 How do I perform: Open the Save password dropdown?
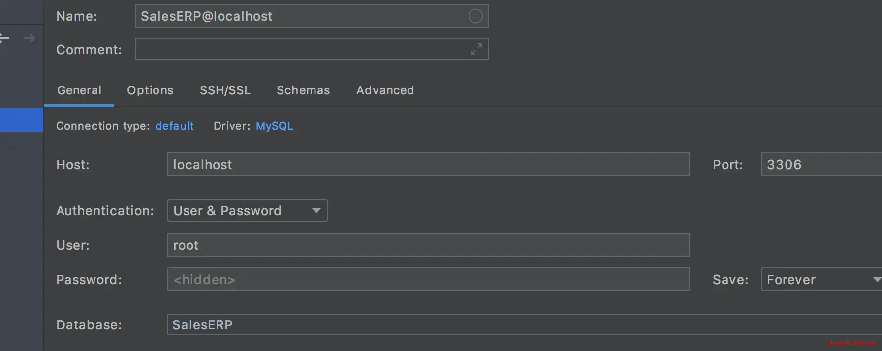tap(821, 280)
